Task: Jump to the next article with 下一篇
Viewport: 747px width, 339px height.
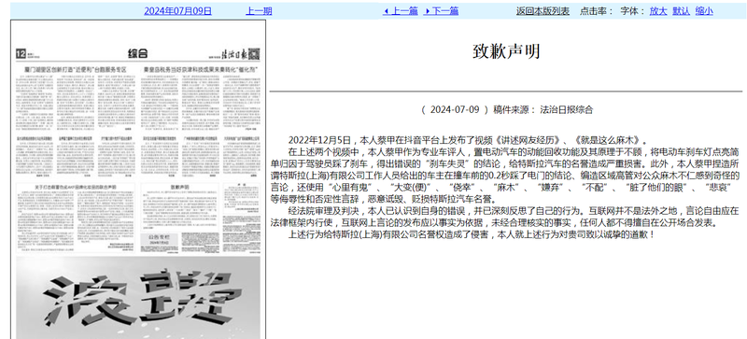Action: pyautogui.click(x=441, y=11)
